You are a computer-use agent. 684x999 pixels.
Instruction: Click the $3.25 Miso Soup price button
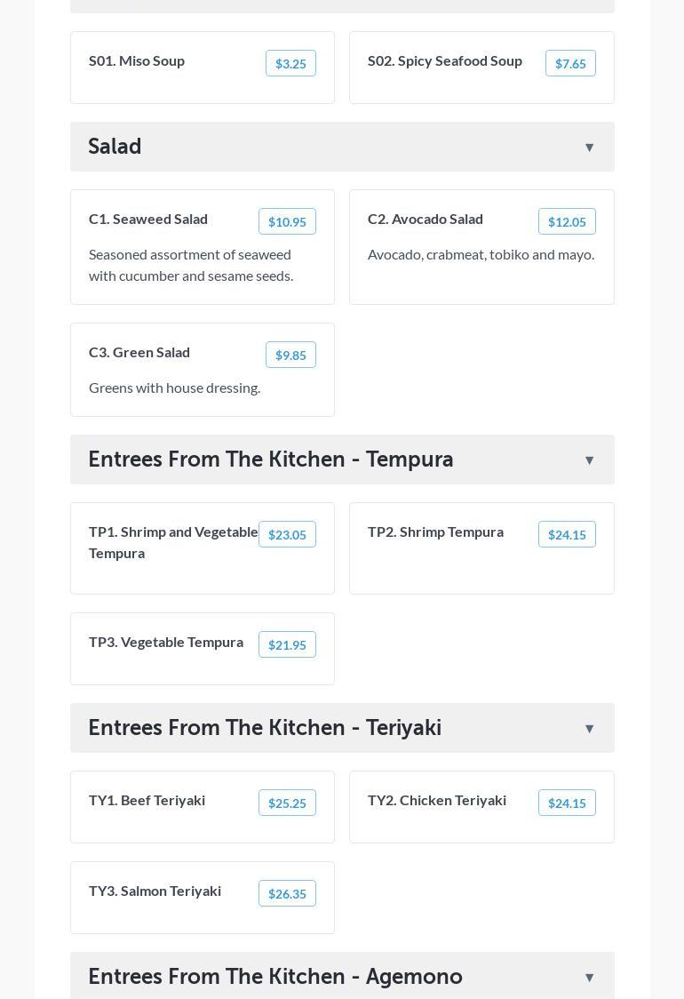(x=290, y=64)
